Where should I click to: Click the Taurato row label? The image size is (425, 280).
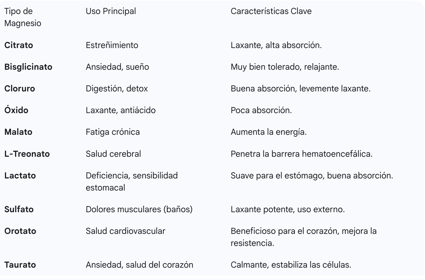(20, 265)
